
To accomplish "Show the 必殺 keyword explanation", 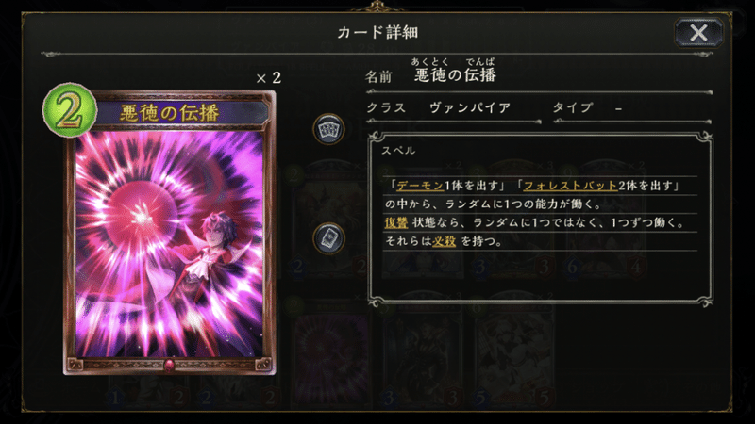I will tap(444, 241).
